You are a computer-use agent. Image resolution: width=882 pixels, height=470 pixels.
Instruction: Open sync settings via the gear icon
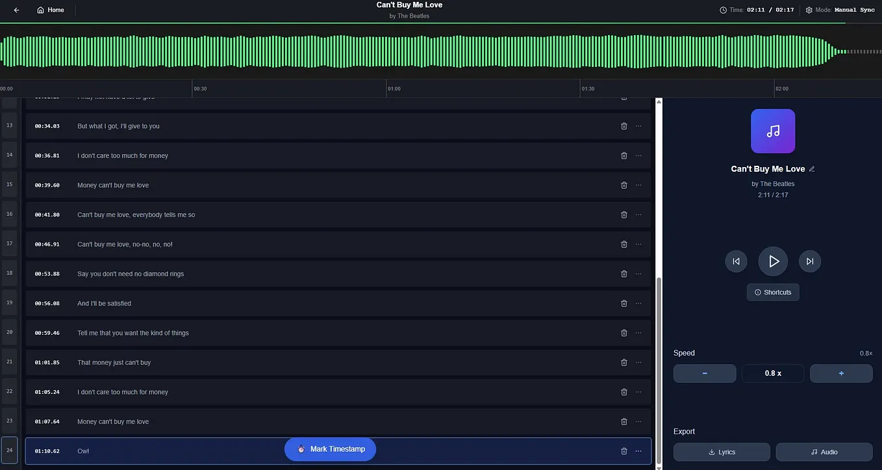point(809,10)
